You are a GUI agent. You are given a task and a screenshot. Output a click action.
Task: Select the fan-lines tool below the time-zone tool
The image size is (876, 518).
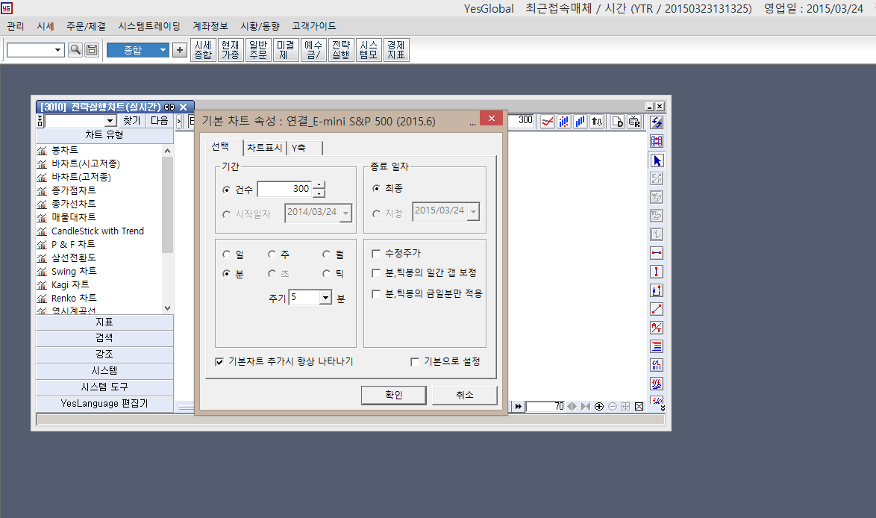click(x=657, y=384)
